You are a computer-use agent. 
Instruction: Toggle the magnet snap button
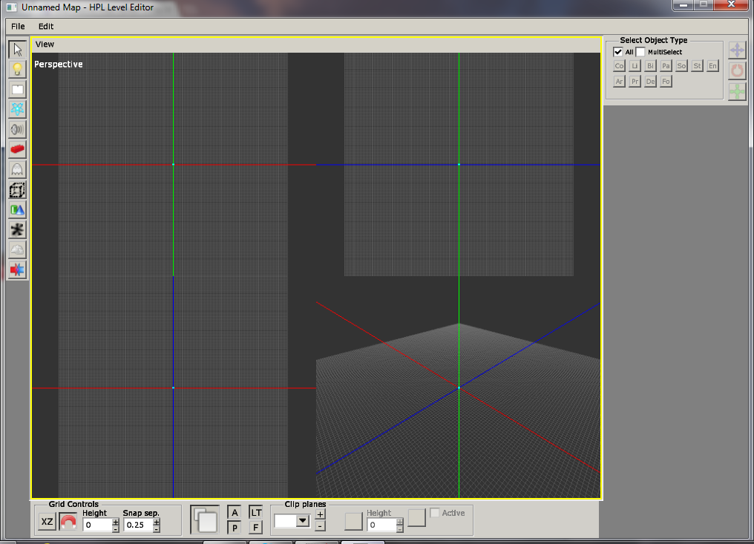(68, 522)
